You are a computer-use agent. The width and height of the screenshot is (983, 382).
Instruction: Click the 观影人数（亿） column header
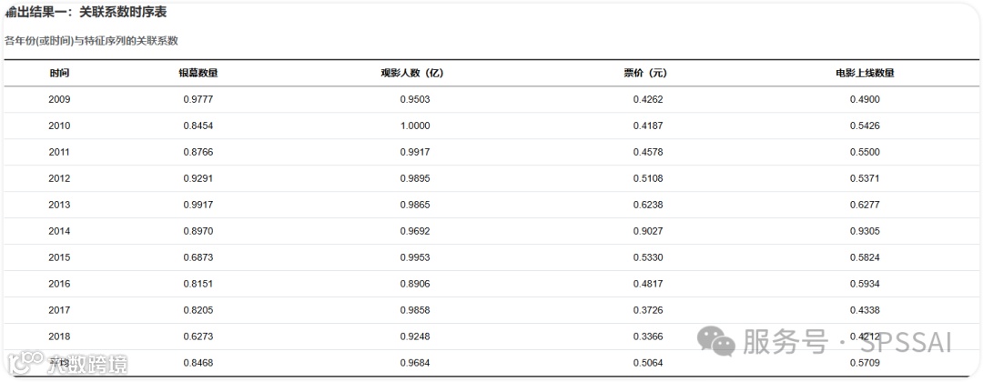tap(415, 73)
